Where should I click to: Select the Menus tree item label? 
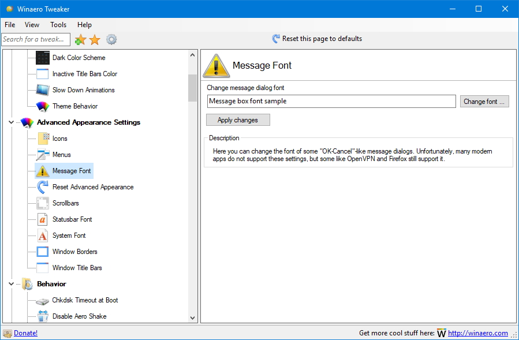pos(62,155)
